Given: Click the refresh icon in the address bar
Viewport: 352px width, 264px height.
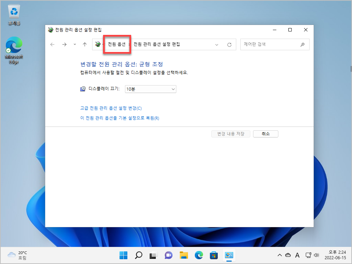Looking at the screenshot, I should click(229, 44).
